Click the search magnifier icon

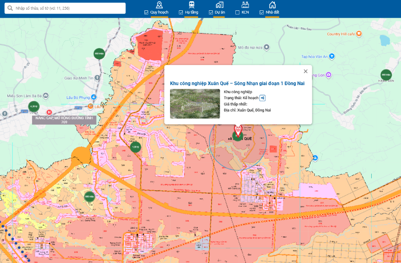pos(10,8)
